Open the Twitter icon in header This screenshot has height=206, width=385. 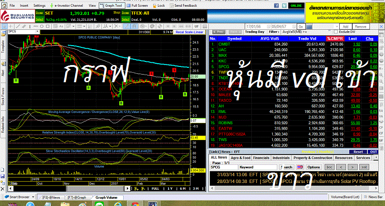coord(284,5)
